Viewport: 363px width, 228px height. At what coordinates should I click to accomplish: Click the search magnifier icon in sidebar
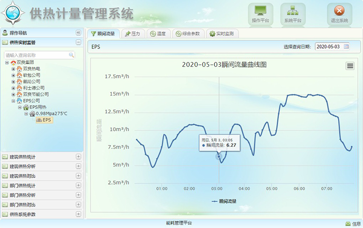(x=71, y=55)
